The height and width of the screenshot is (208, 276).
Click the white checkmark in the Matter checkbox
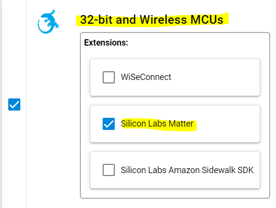click(108, 124)
